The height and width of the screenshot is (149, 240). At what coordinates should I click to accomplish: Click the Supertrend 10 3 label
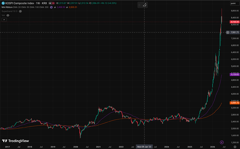point(9,11)
